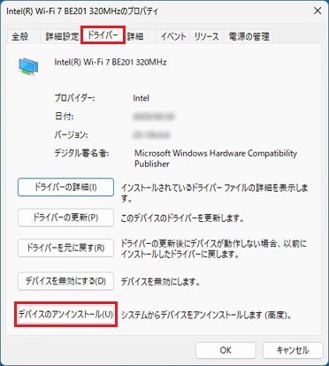Click the window title bar text

(x=82, y=11)
